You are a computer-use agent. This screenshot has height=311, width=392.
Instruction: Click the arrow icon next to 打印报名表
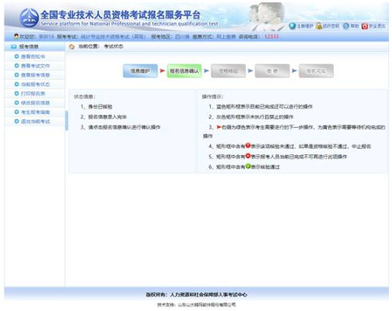(16, 93)
